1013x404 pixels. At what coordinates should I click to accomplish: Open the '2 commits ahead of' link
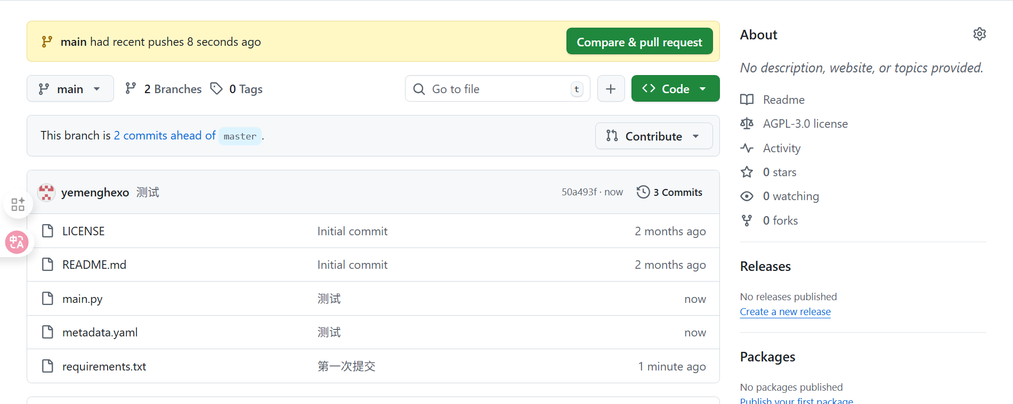coord(164,136)
